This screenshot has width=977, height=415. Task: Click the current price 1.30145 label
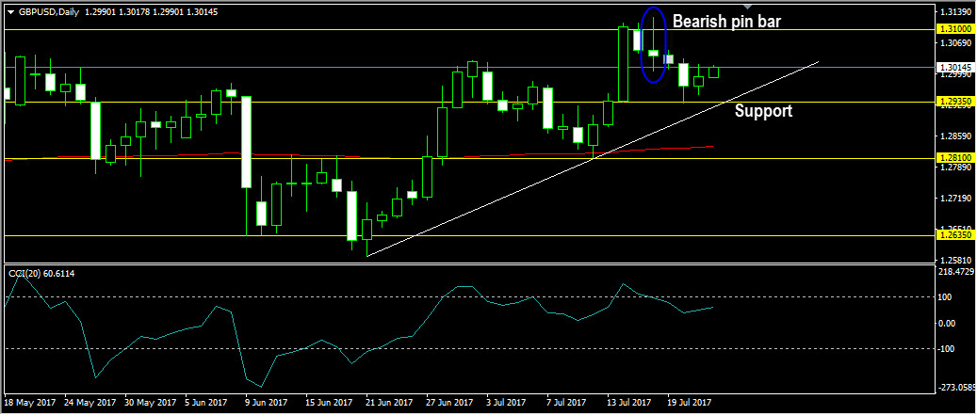[x=953, y=67]
